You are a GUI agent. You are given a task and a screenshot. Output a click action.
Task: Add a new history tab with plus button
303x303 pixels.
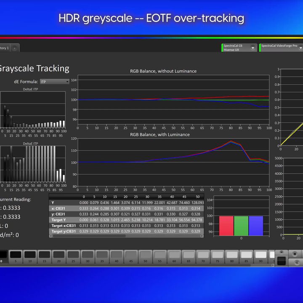(15, 48)
